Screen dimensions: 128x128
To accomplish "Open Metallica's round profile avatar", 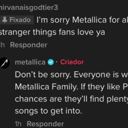I will pos(5,63).
